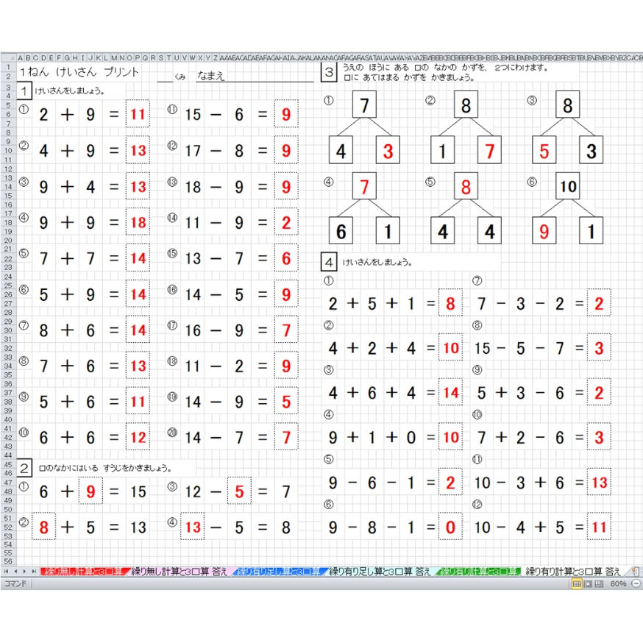Screen dimensions: 643x643
Task: Click the zoom out minus button
Action: coord(636,583)
